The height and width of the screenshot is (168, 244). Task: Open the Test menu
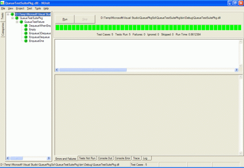coord(29,8)
